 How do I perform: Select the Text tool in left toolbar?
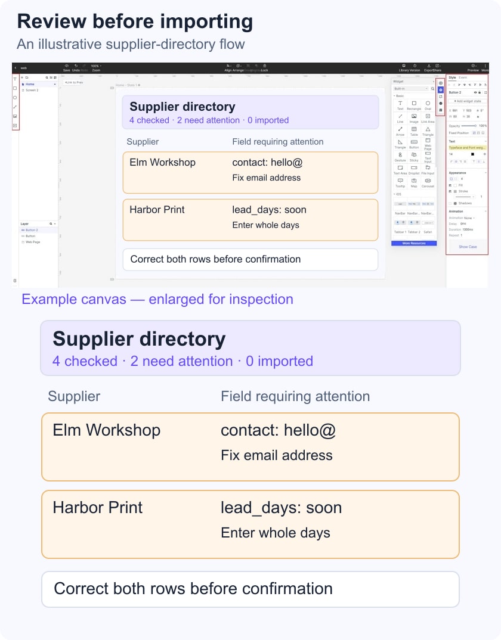coord(15,79)
